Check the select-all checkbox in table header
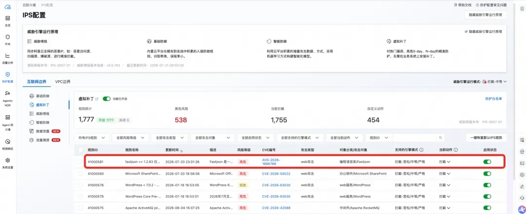The width and height of the screenshot is (526, 214). pos(80,150)
